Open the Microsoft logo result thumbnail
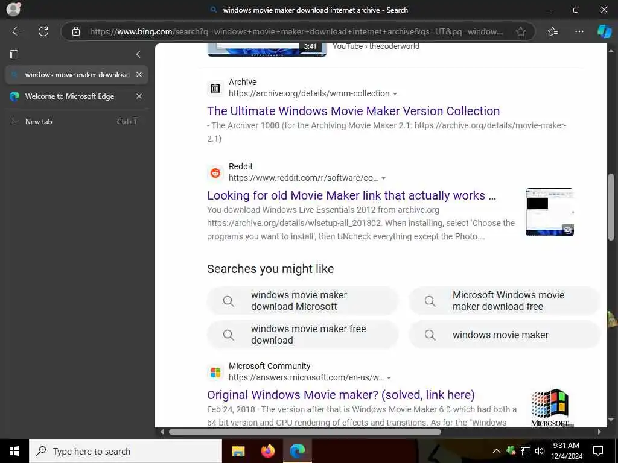Image resolution: width=618 pixels, height=463 pixels. click(x=550, y=408)
